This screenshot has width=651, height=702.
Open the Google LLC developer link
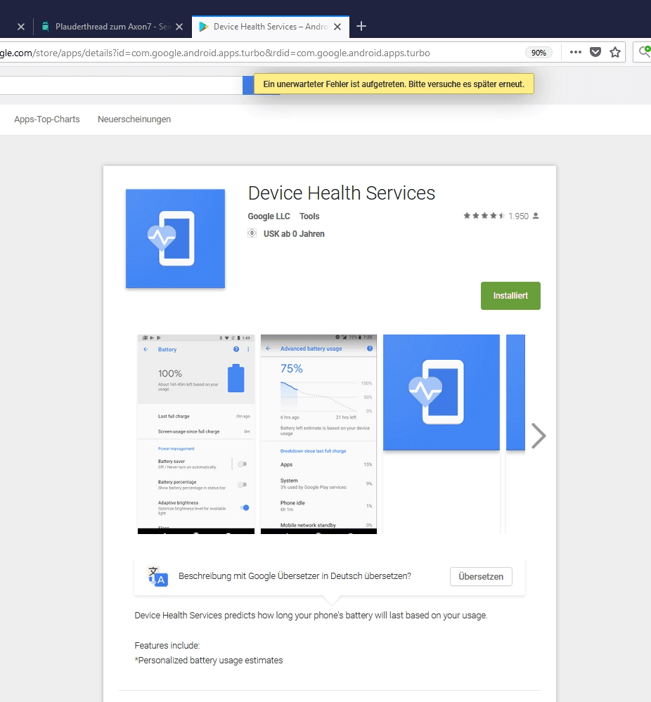click(x=269, y=216)
